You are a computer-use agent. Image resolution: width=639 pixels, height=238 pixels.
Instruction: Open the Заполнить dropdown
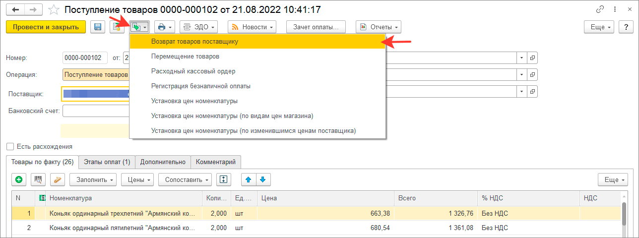(93, 179)
